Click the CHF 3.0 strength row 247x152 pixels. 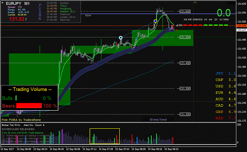coord(226,80)
